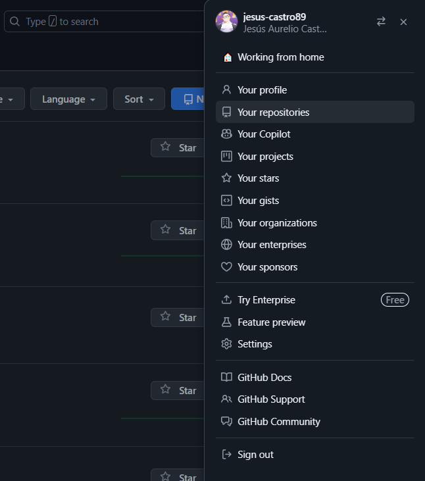Viewport: 425px width, 481px height.
Task: Edit the Working from home status
Action: (315, 57)
